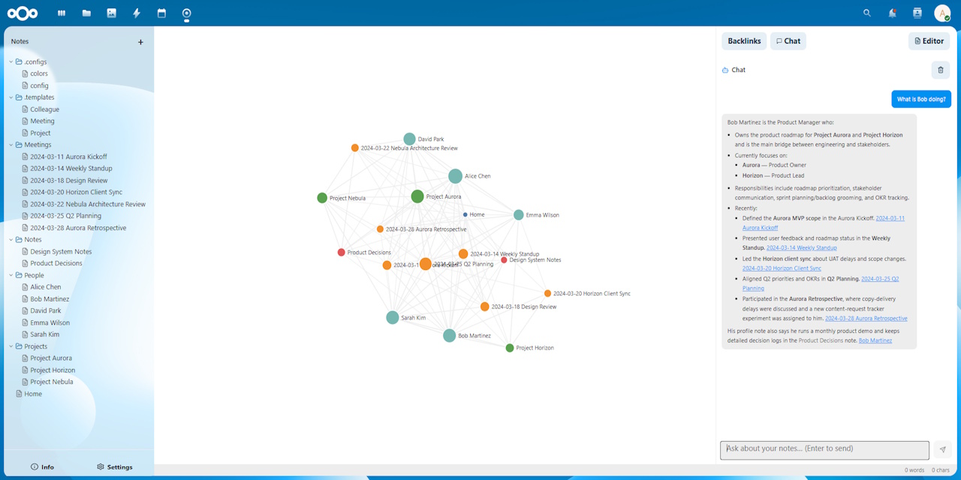Collapse the Notes folder in tree

pos(11,240)
